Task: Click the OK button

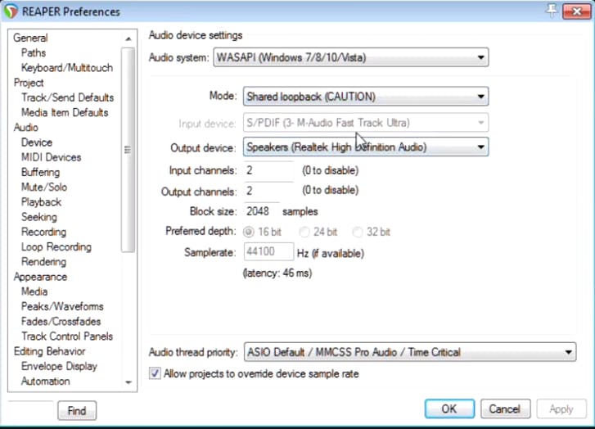Action: [449, 409]
